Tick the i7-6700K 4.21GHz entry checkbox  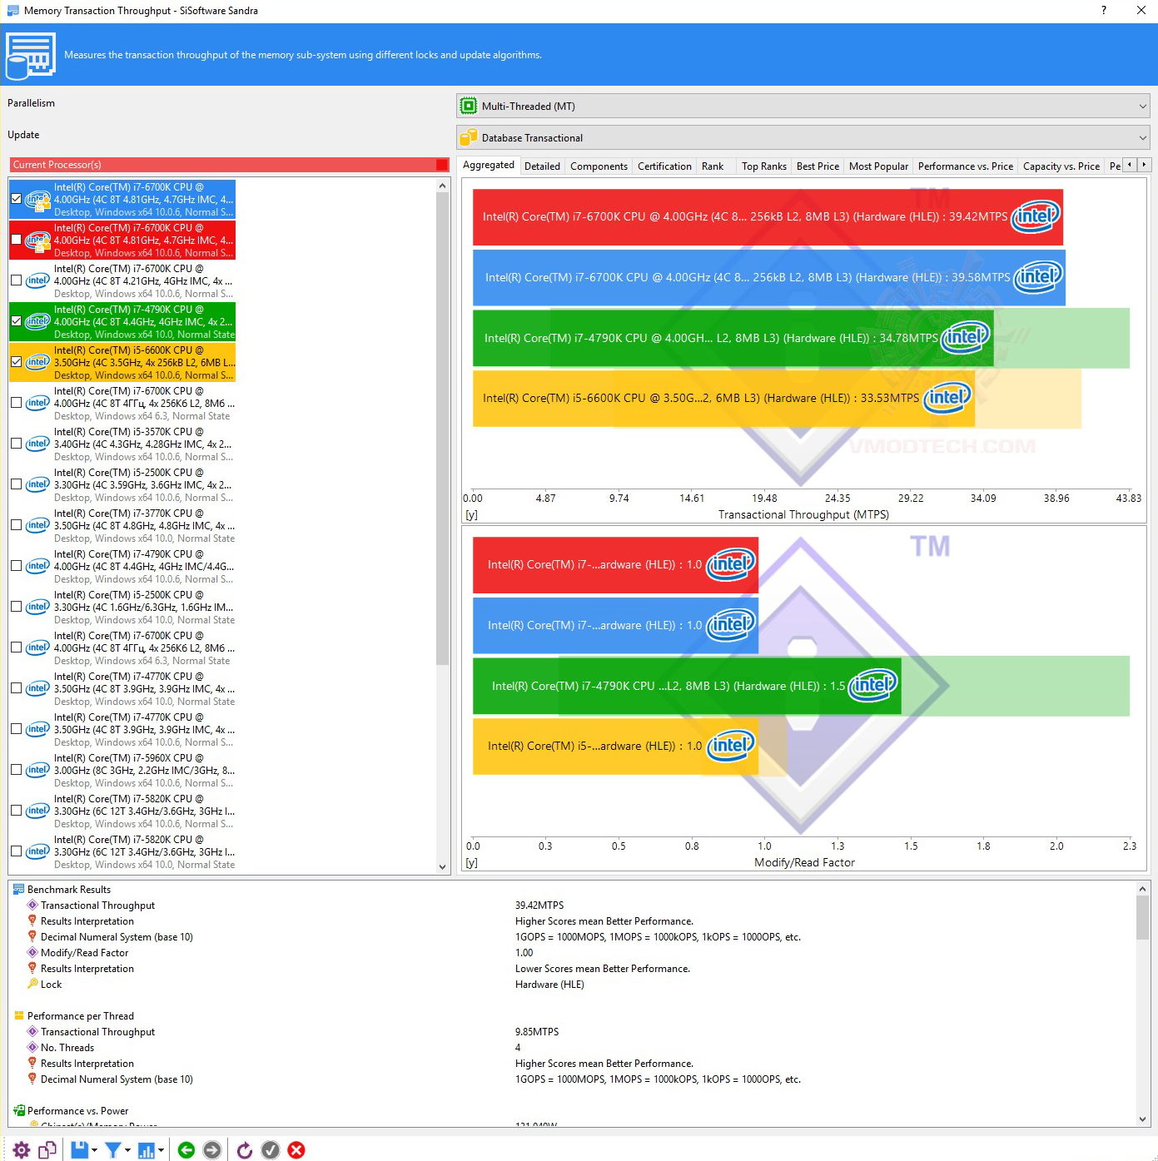coord(17,280)
